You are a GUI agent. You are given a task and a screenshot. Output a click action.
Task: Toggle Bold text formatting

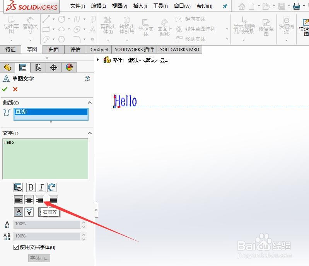(31, 187)
